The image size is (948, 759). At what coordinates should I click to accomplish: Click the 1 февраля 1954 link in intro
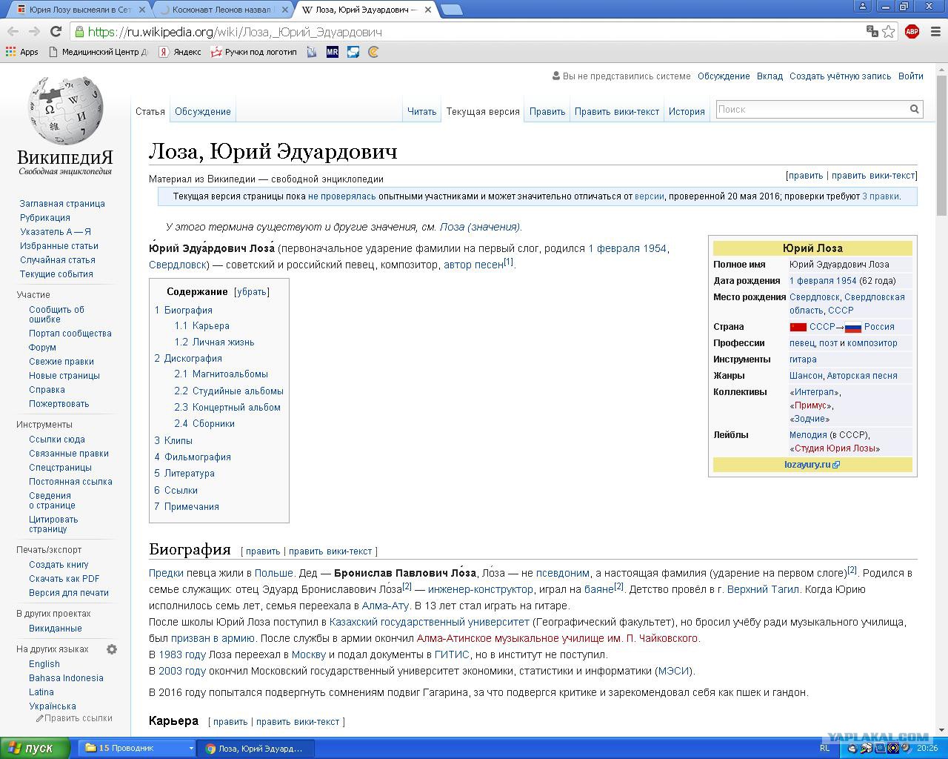627,249
